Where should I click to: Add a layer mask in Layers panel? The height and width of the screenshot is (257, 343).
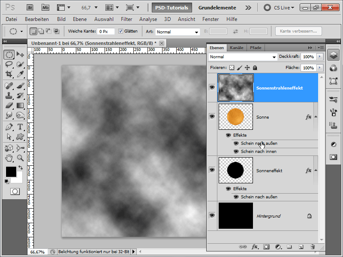point(266,247)
